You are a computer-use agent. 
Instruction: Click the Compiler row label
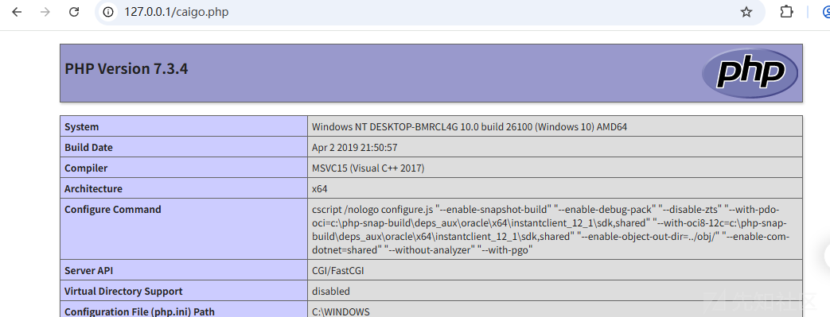[x=86, y=168]
